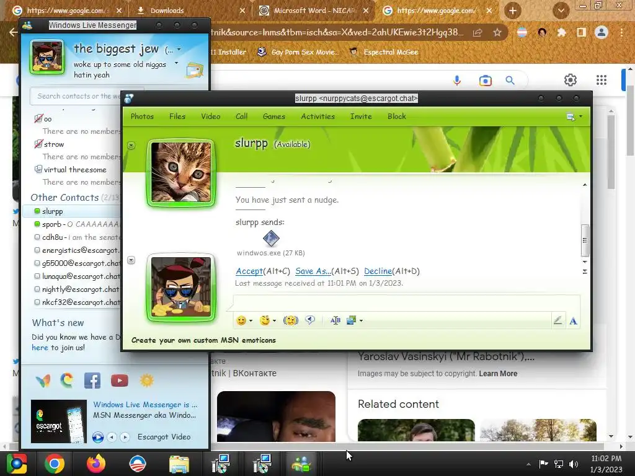Show hidden system tray icons
635x476 pixels.
tap(528, 464)
